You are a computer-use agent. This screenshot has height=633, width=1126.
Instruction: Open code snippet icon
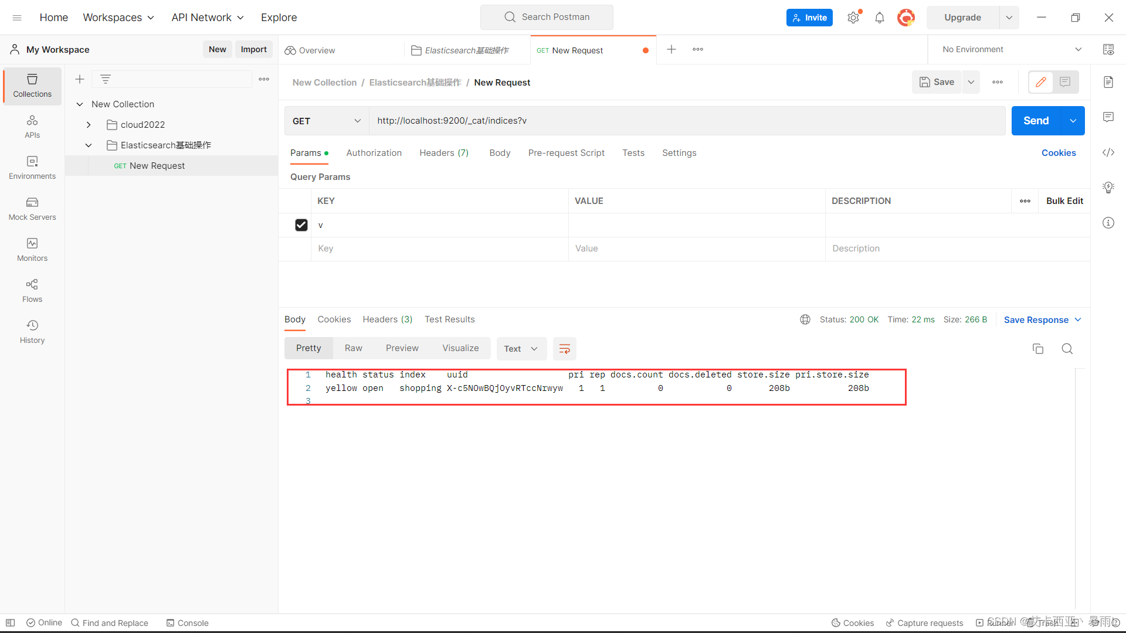click(1108, 152)
